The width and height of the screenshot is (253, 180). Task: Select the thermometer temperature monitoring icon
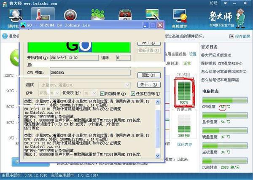43,14
